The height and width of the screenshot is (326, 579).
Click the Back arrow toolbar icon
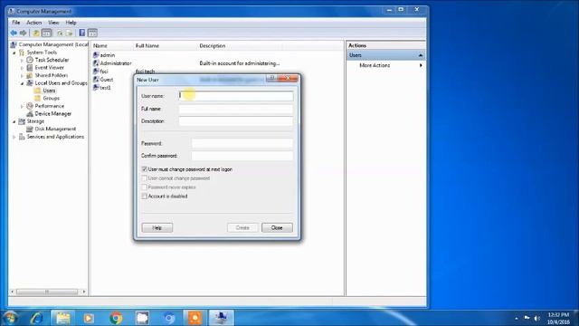14,33
